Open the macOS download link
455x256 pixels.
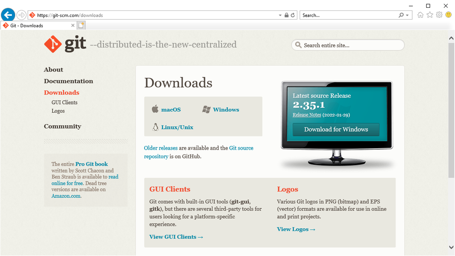tap(171, 110)
